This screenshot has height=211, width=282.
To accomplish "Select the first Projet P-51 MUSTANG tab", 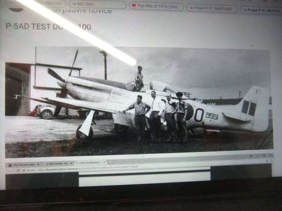I will (x=212, y=8).
